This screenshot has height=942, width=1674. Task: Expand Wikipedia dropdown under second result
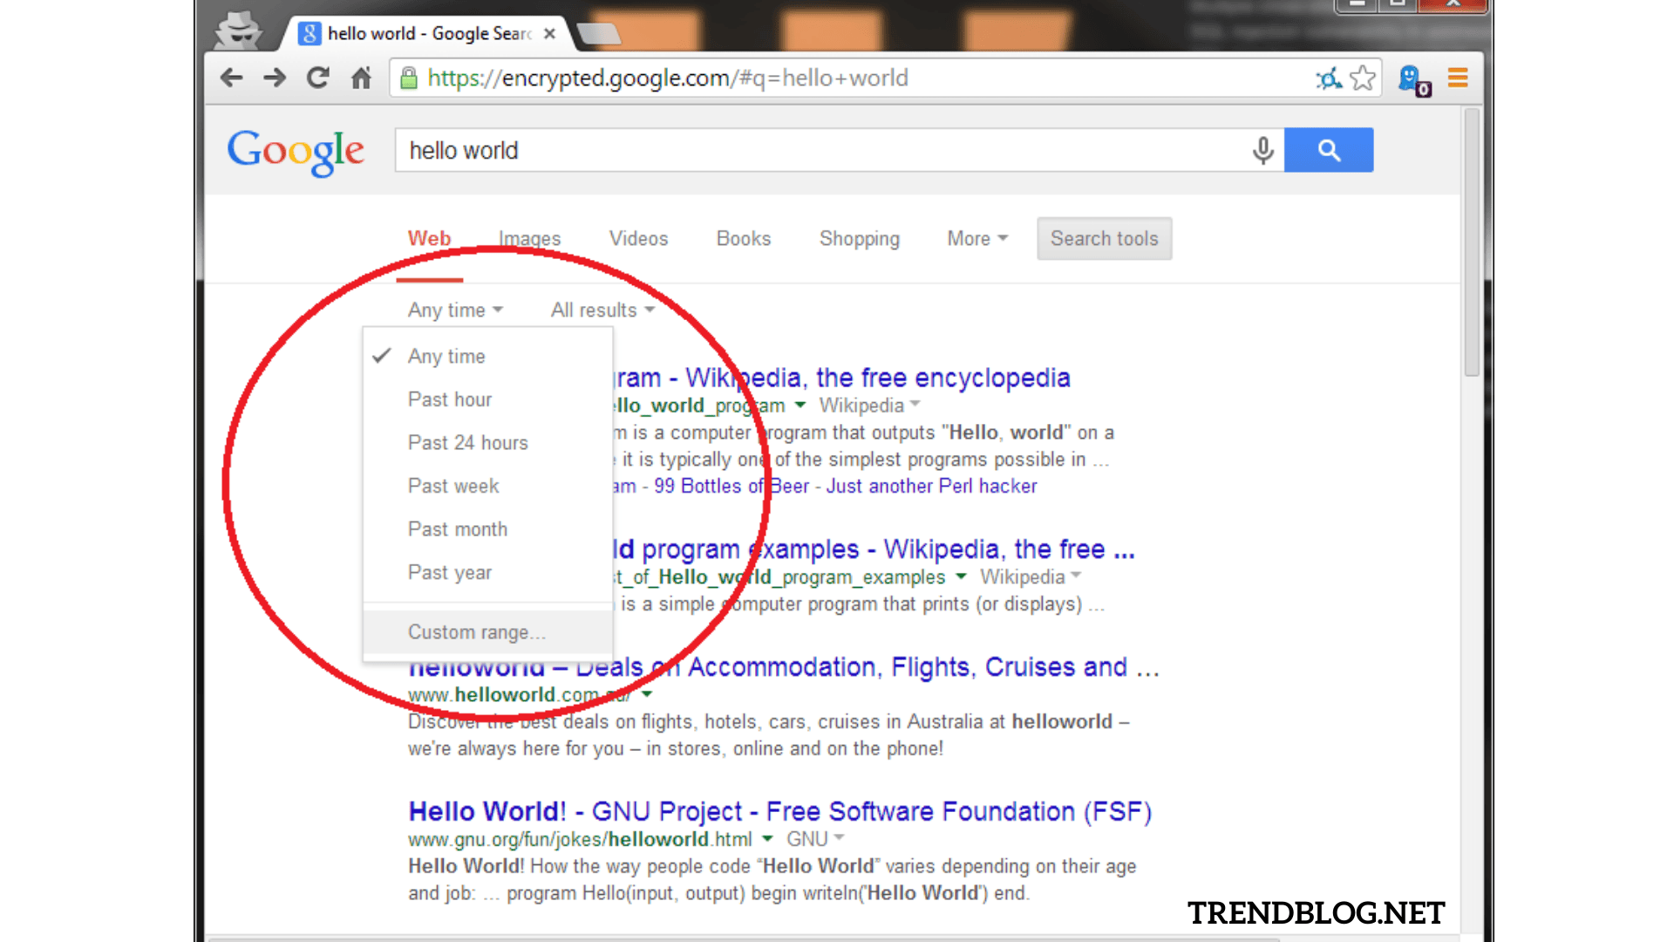pyautogui.click(x=1031, y=577)
